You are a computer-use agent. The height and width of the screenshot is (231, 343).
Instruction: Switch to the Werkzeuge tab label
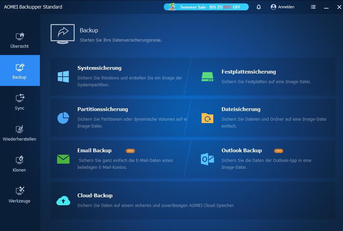pos(20,201)
